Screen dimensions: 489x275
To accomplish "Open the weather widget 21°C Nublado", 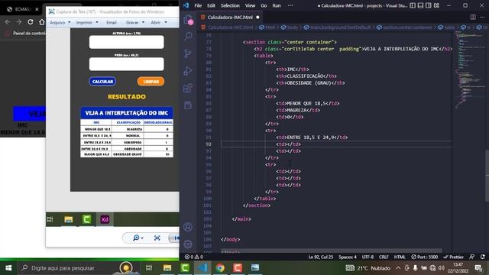I will [x=368, y=268].
